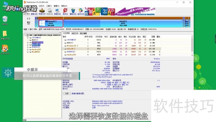
Task: Click the drive icon of WinRE(6) in tree
Action: click(30, 52)
